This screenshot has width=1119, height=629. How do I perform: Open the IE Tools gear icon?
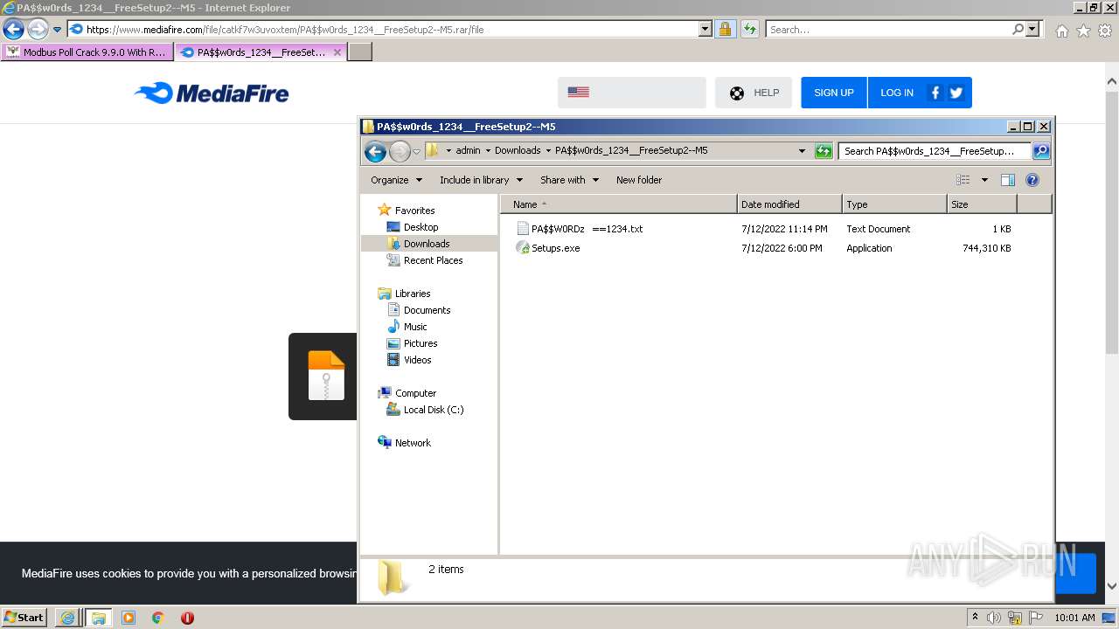(1105, 31)
